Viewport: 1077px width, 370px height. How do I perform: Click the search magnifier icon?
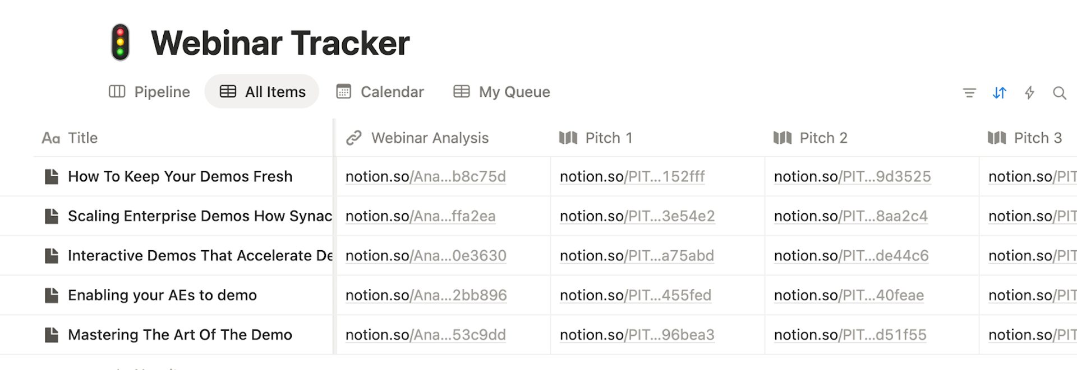tap(1059, 93)
